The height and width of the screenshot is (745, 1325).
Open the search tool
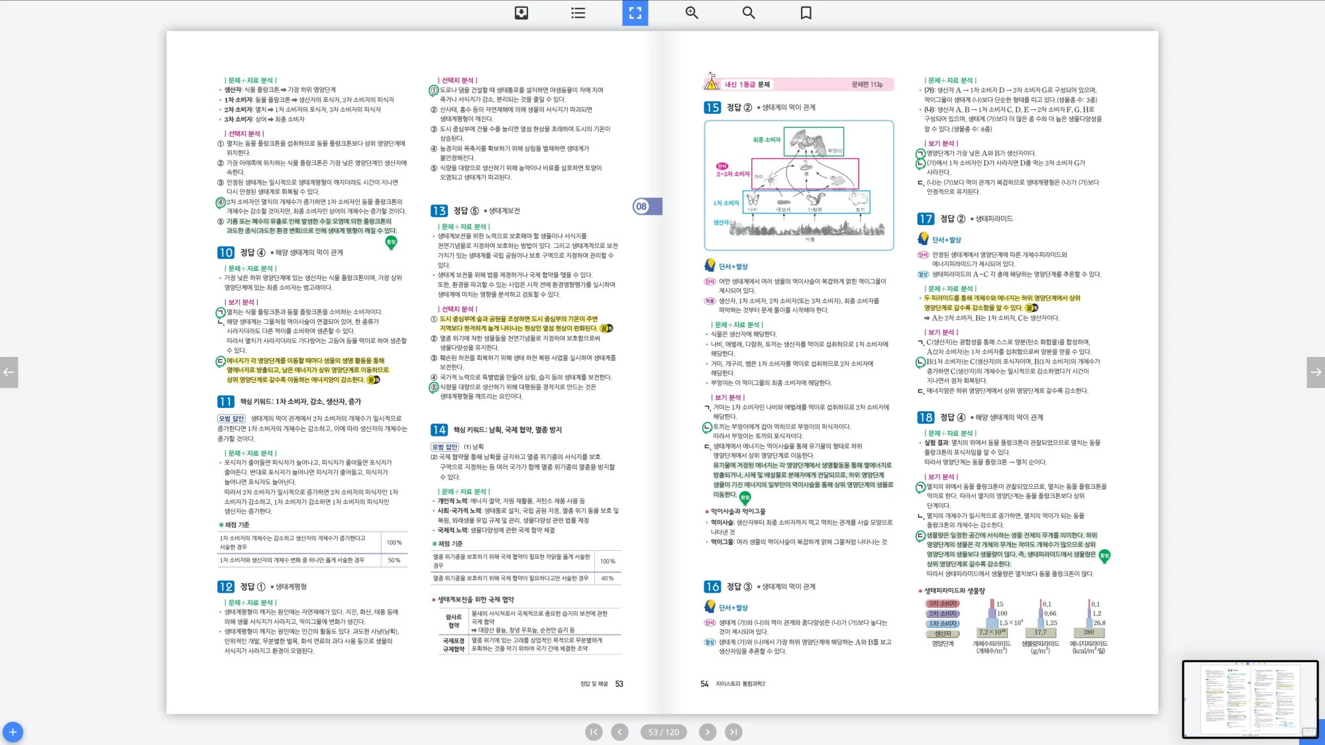coord(749,13)
